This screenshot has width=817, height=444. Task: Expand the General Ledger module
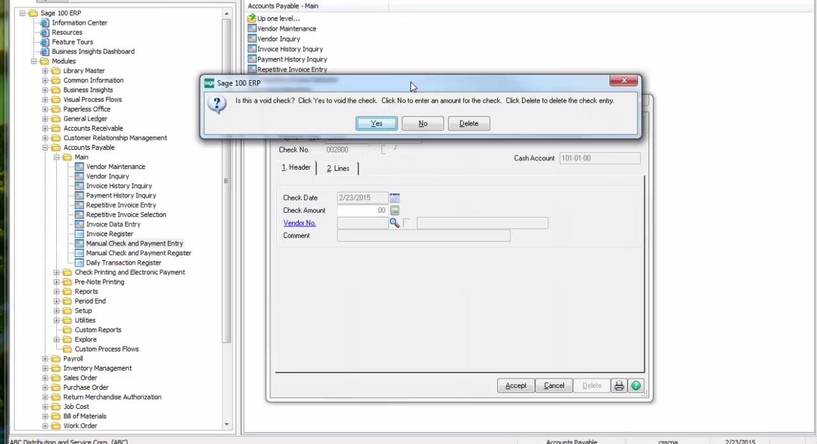click(x=45, y=119)
